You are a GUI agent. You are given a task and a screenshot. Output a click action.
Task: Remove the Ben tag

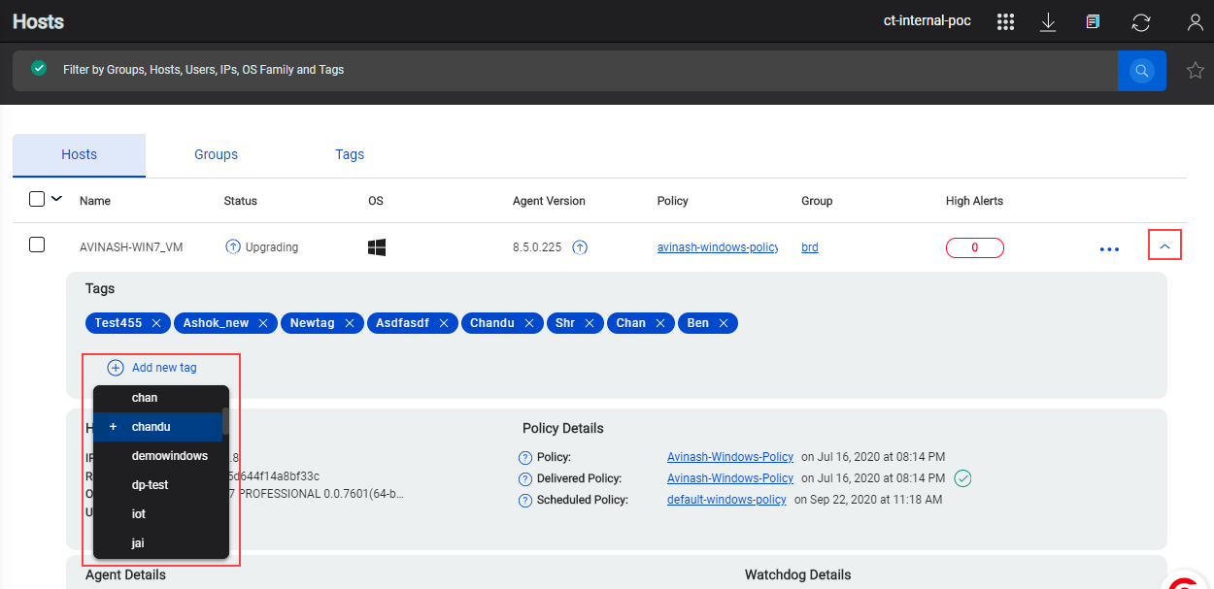point(724,323)
